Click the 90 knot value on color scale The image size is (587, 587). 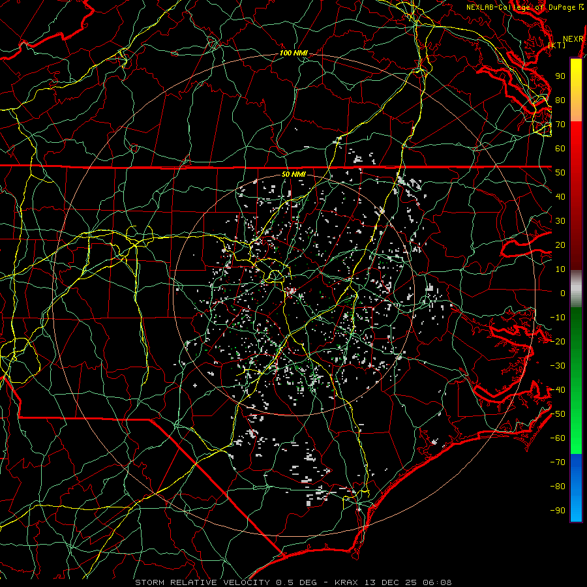[x=560, y=76]
